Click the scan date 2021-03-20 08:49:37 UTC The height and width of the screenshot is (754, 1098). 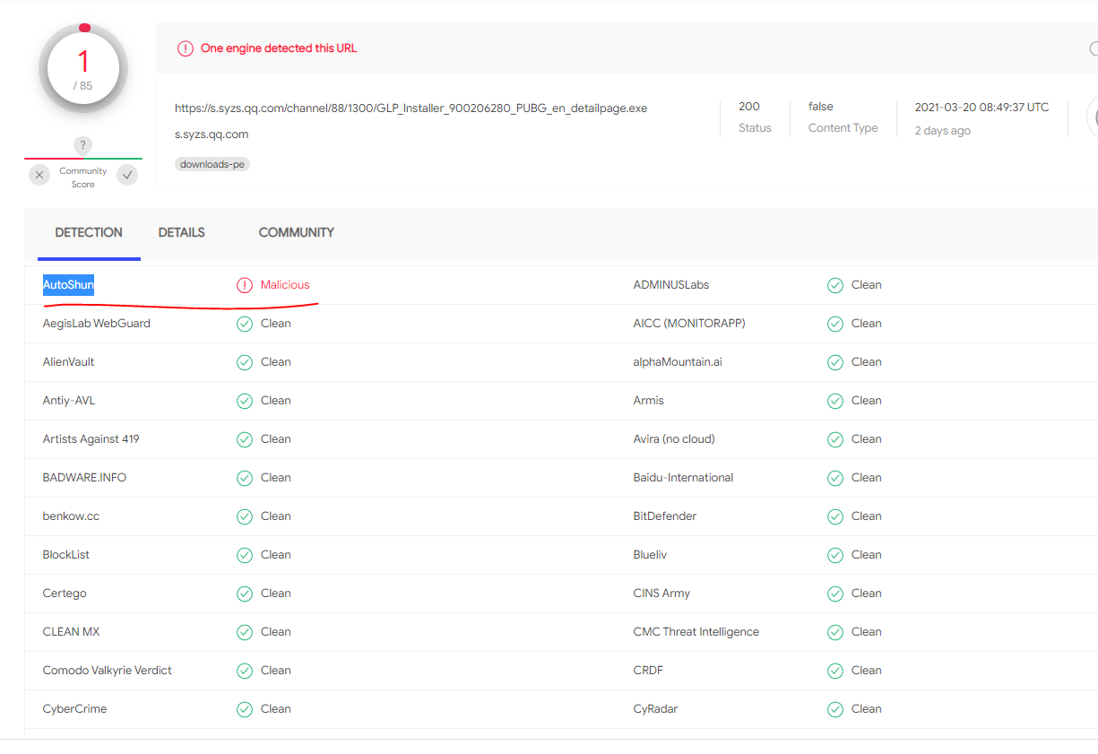(x=981, y=107)
